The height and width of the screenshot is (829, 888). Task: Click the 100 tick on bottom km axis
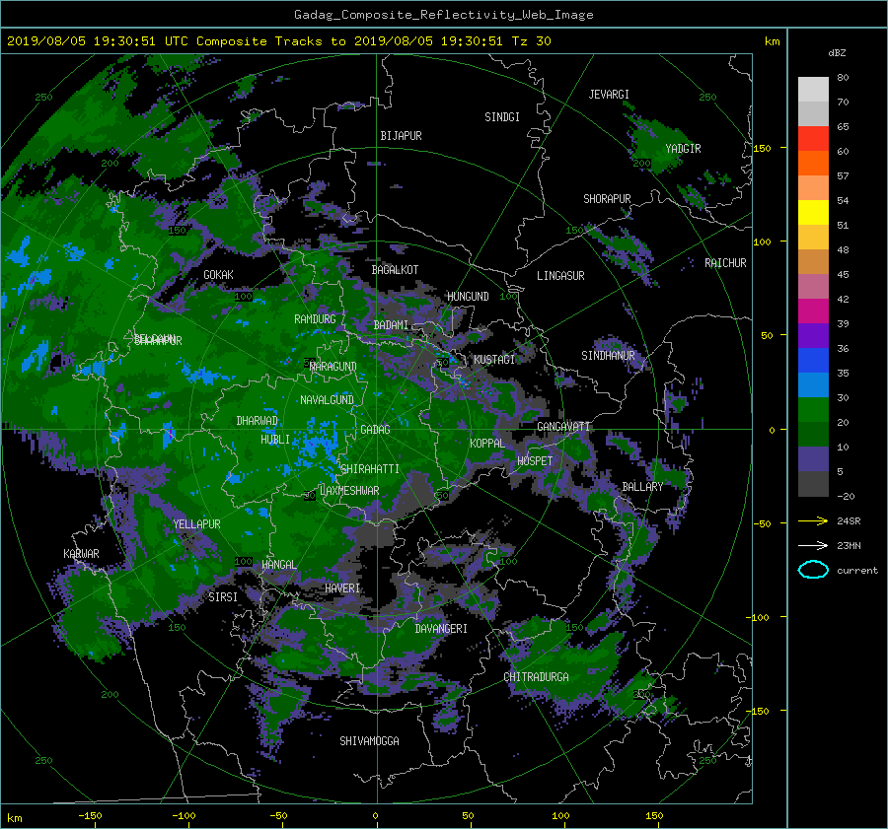click(x=560, y=816)
